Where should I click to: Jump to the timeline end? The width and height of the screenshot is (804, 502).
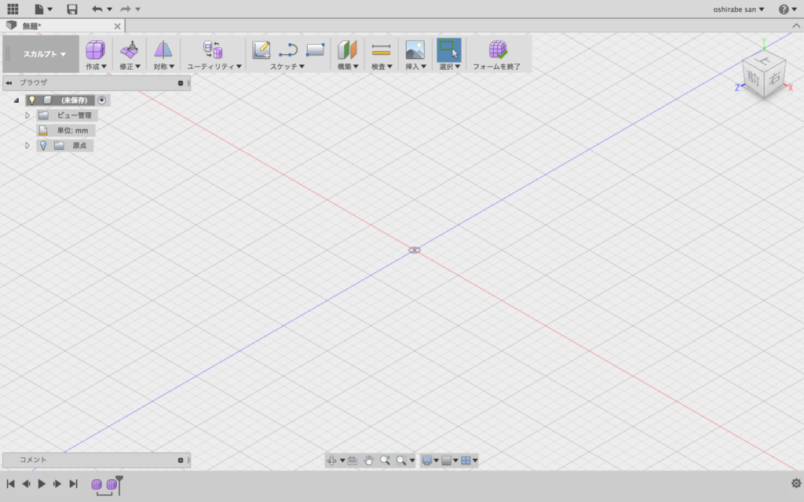pyautogui.click(x=73, y=483)
